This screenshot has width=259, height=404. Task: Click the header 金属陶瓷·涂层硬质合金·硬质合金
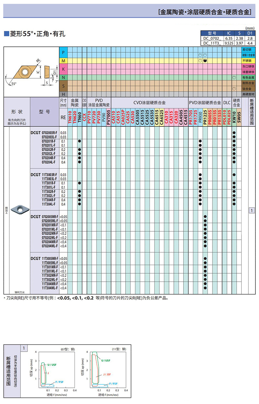pos(205,13)
